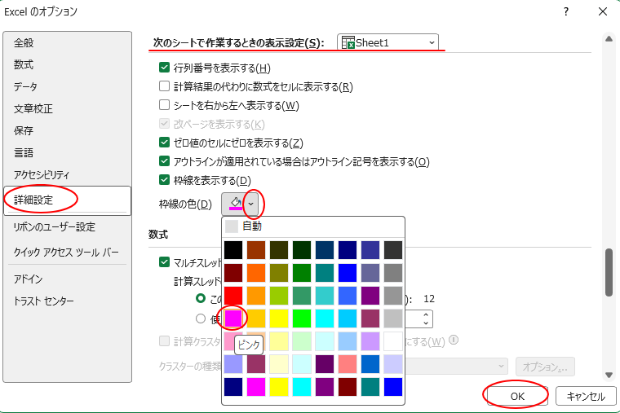The width and height of the screenshot is (620, 413).
Task: Decrease thread count with spinner down arrow
Action: point(426,323)
